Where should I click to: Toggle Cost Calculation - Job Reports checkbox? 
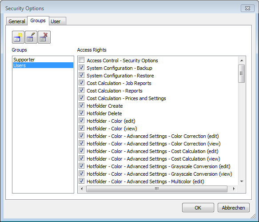81,83
